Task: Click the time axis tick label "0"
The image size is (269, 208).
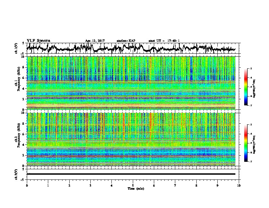Action: [x=27, y=186]
